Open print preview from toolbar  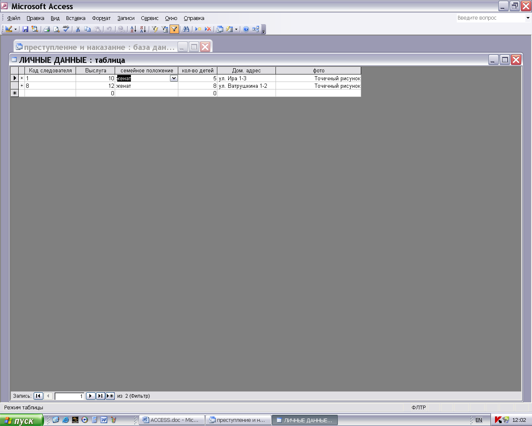(56, 29)
